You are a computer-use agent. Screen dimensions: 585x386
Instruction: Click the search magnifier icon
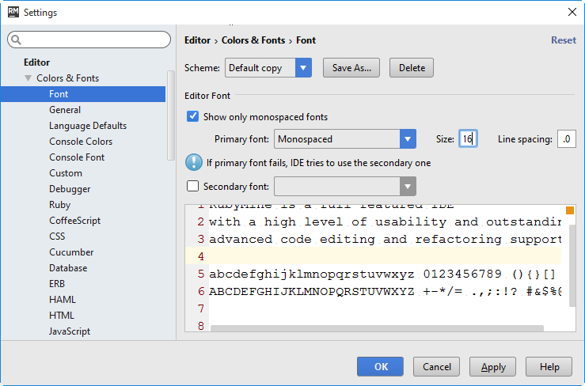17,40
